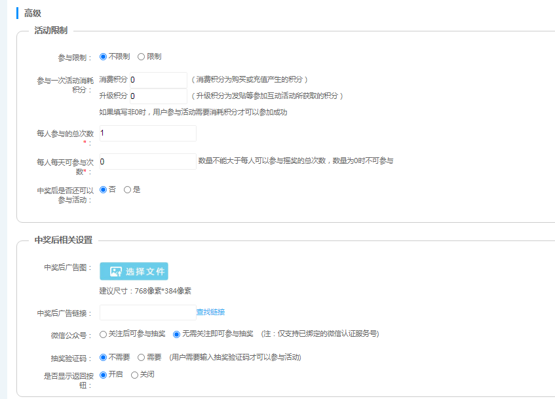Select '无需关注即可参与抽奖' option
The image size is (555, 399).
pyautogui.click(x=176, y=334)
